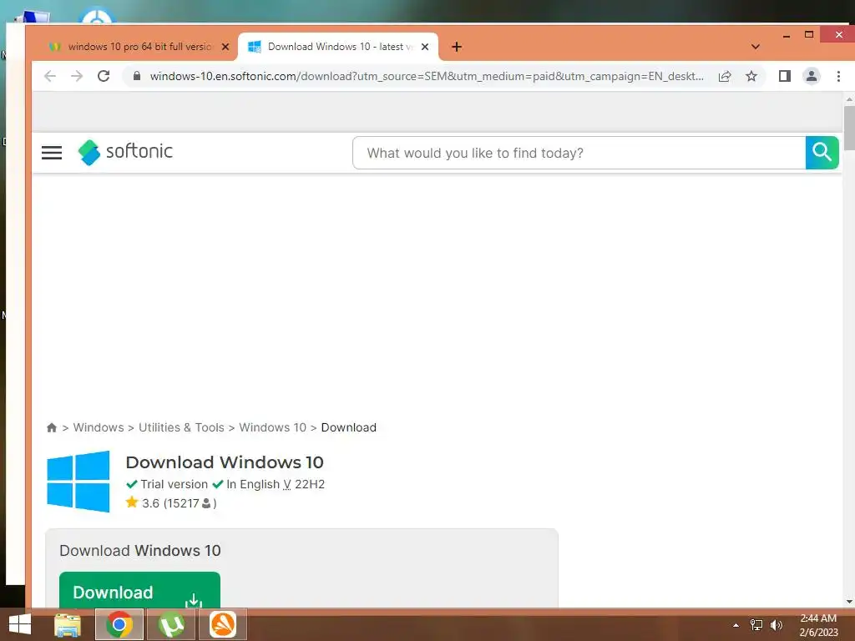Focus the Softonic search field
Image resolution: width=855 pixels, height=641 pixels.
tap(579, 153)
